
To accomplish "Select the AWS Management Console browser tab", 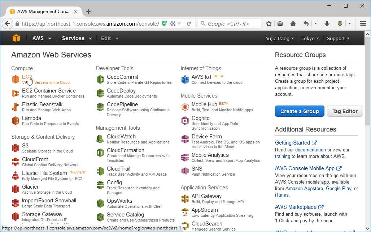I will (44, 11).
